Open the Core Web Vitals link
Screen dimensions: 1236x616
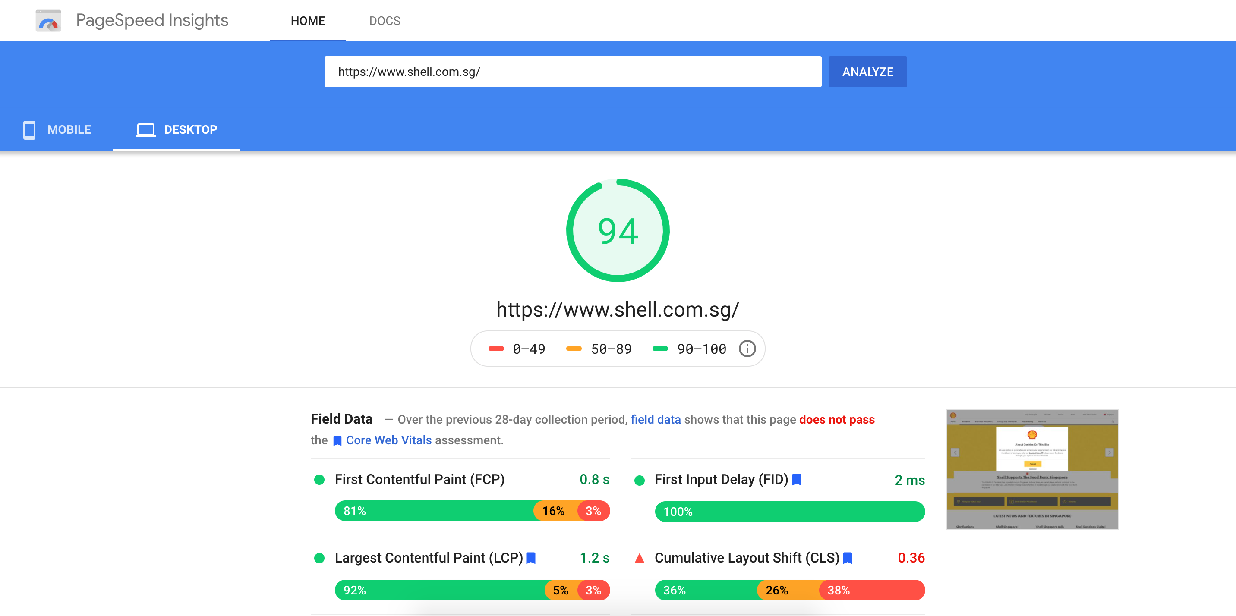tap(389, 440)
